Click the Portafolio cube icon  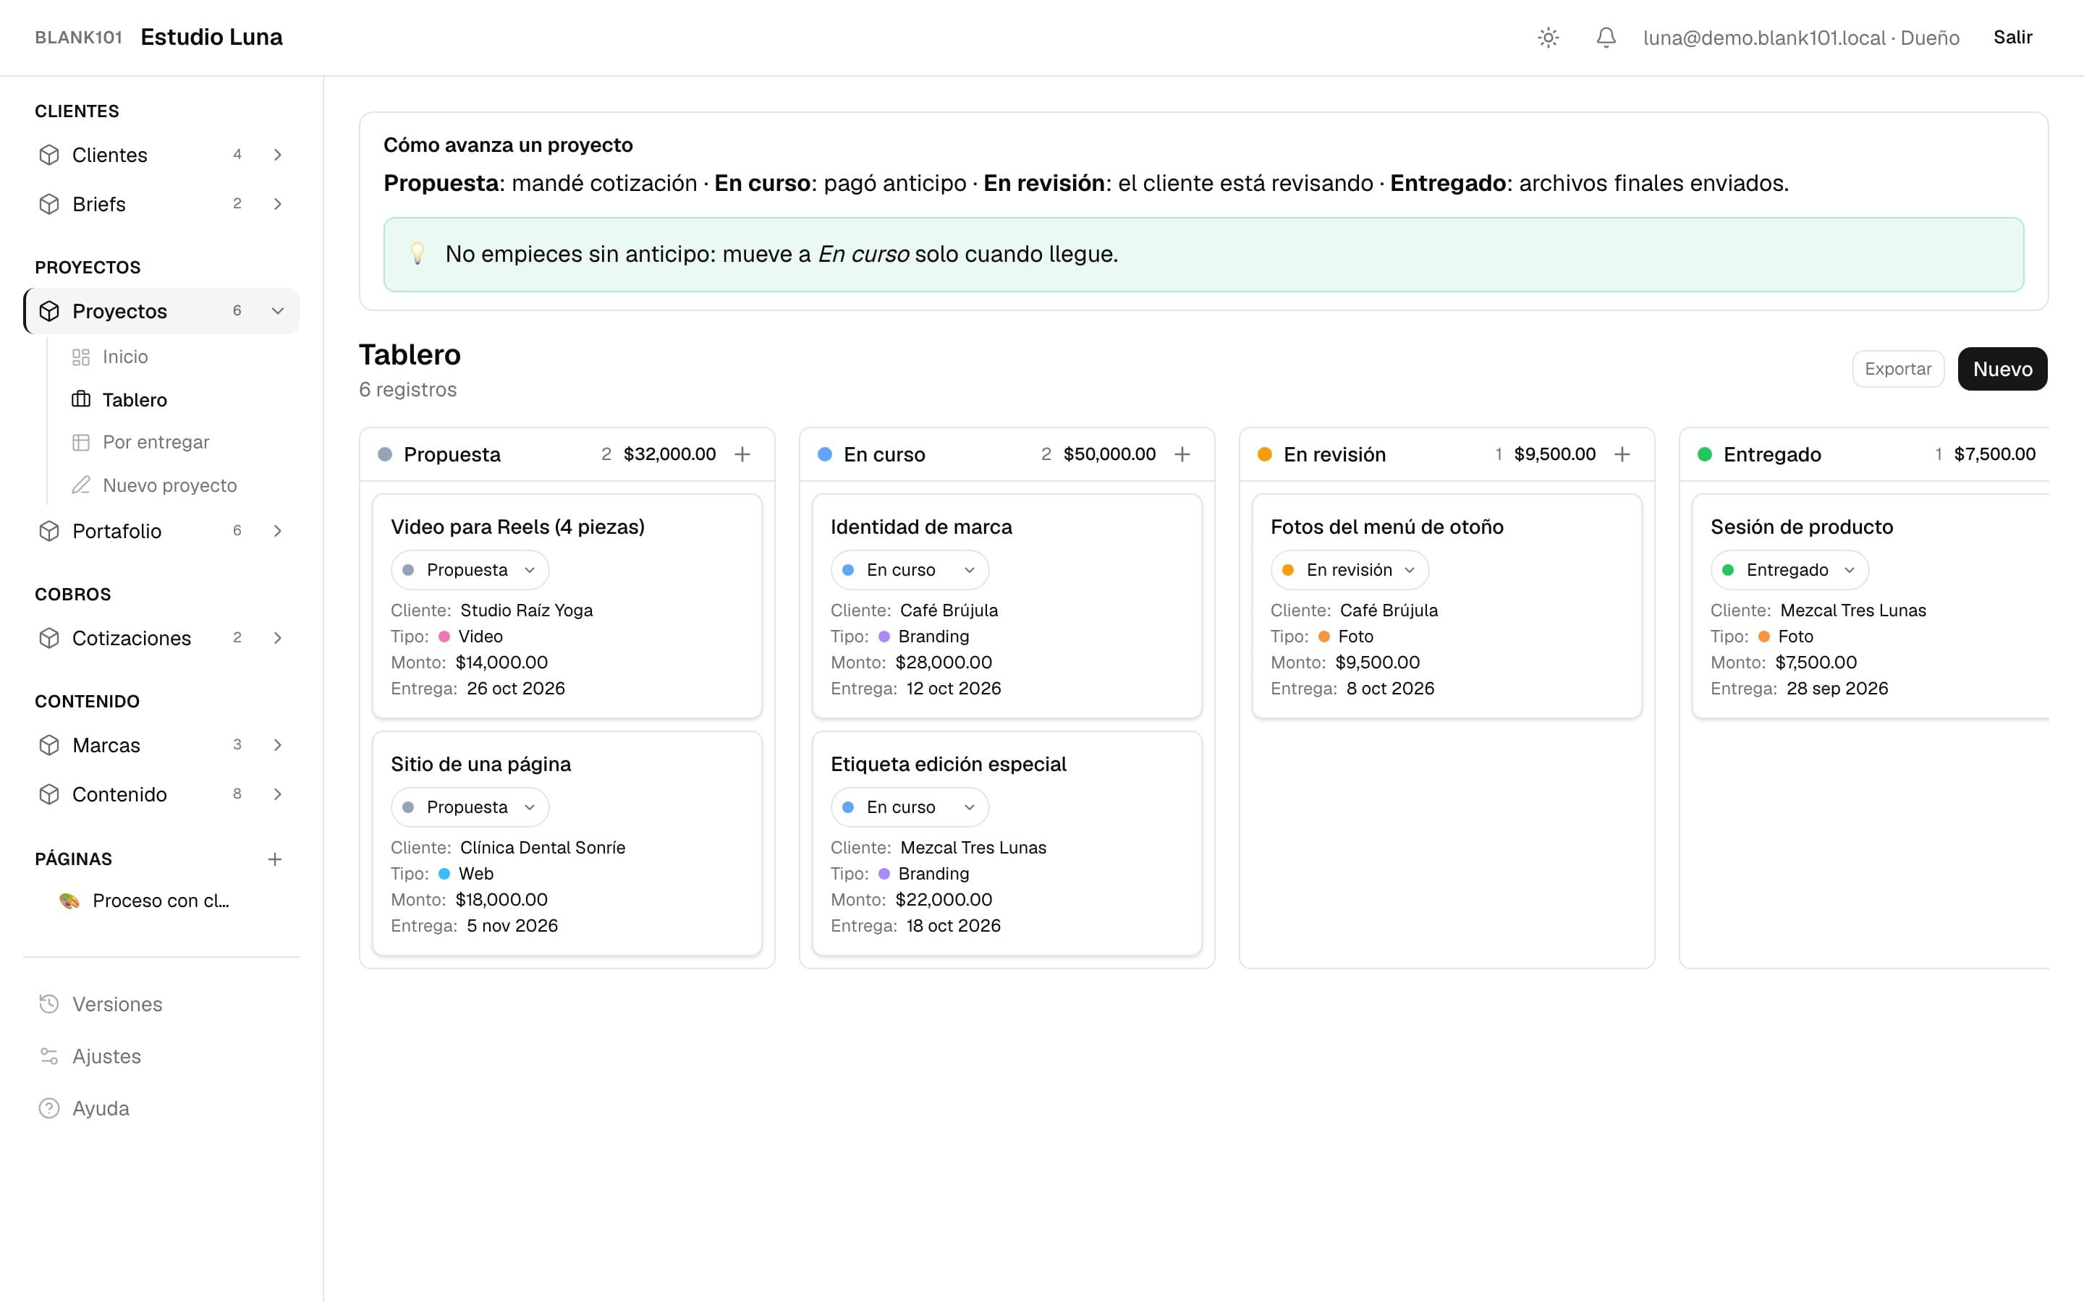coord(49,532)
